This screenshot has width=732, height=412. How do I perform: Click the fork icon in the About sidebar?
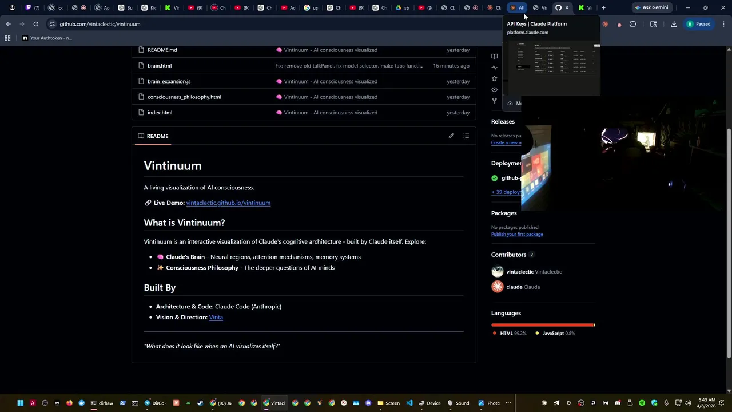495,101
